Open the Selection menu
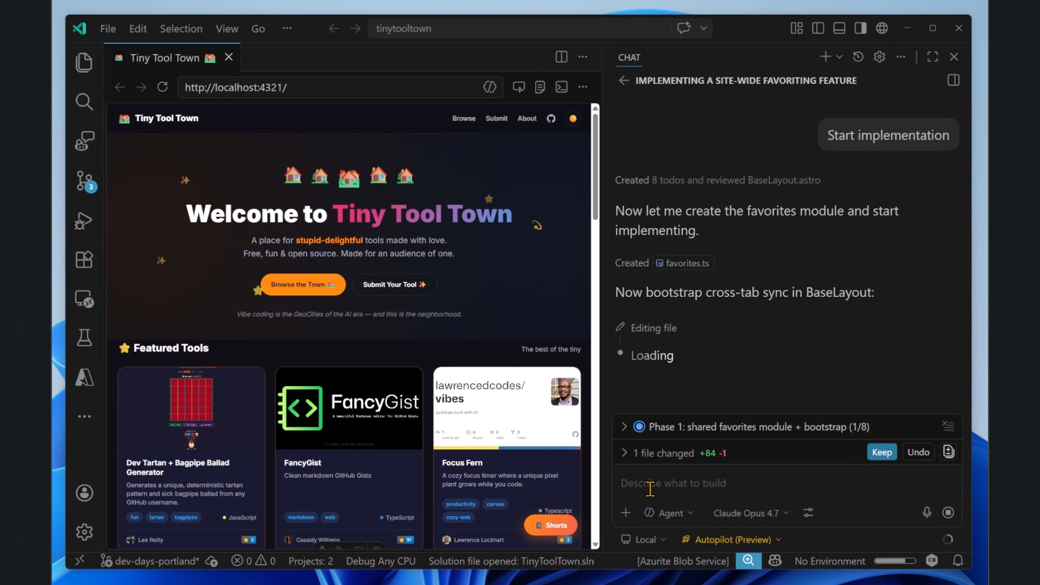Image resolution: width=1040 pixels, height=585 pixels. (181, 29)
